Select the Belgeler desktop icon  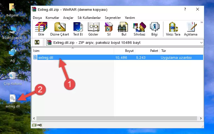point(12,10)
